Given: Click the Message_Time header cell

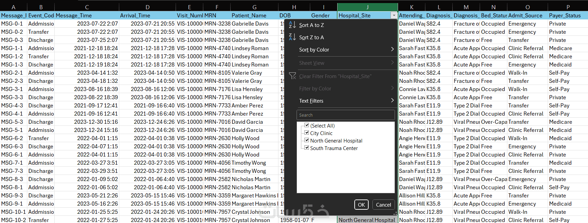Looking at the screenshot, I should [87, 15].
